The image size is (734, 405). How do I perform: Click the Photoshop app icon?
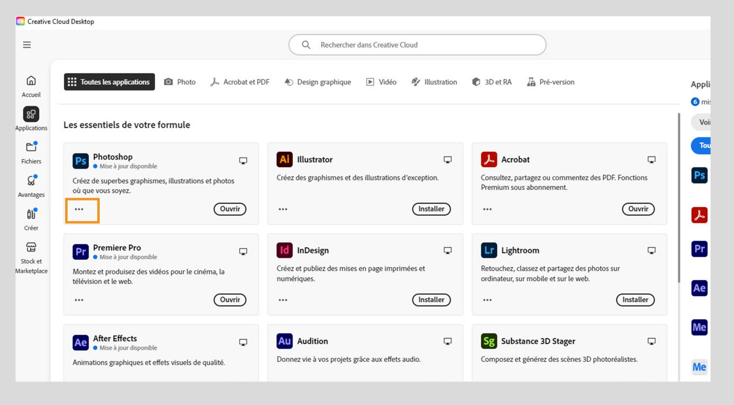tap(81, 161)
